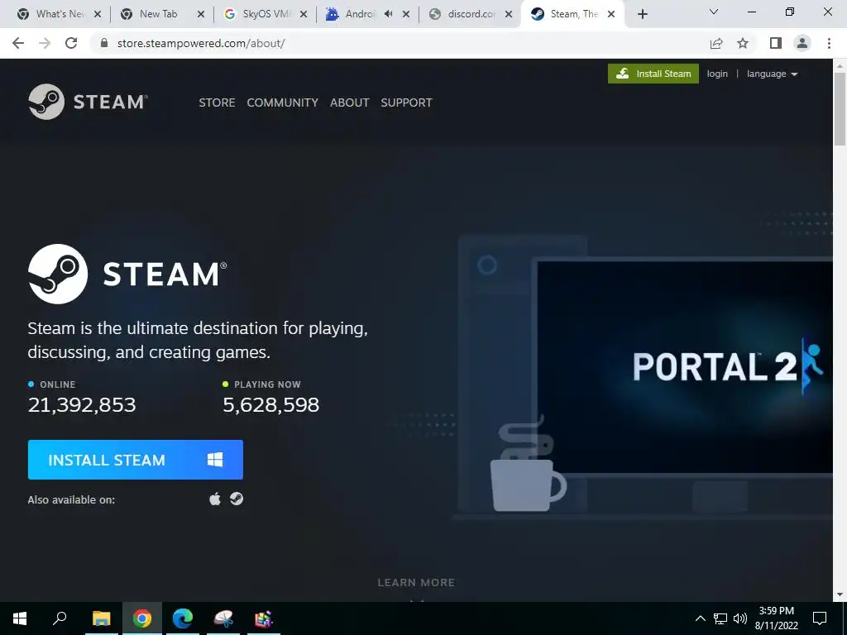Viewport: 847px width, 635px height.
Task: Open the network status tray icon
Action: point(720,618)
